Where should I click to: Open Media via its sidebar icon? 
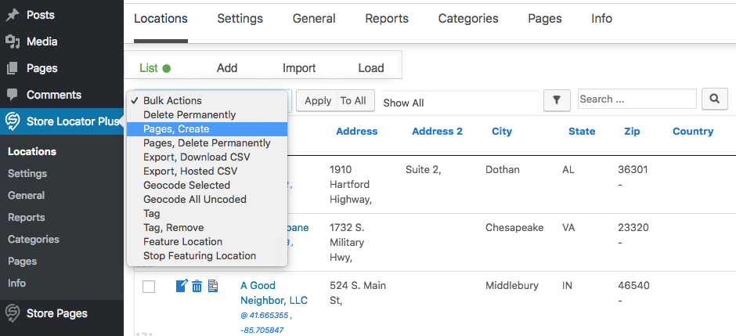coord(13,42)
